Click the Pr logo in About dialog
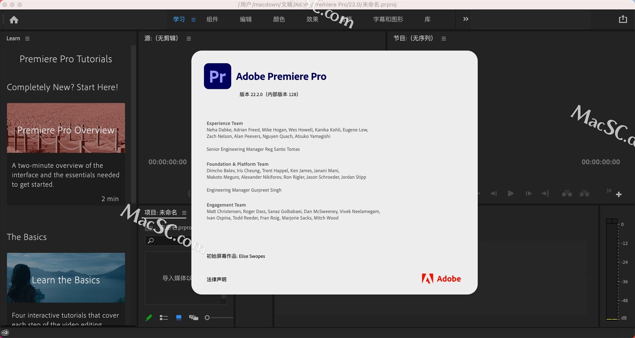Screen dimensions: 635x338 pyautogui.click(x=217, y=76)
